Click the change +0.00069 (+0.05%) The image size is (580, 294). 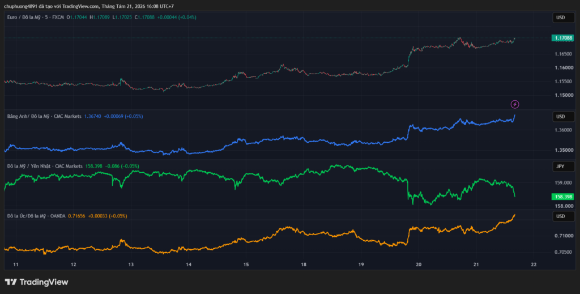[123, 116]
